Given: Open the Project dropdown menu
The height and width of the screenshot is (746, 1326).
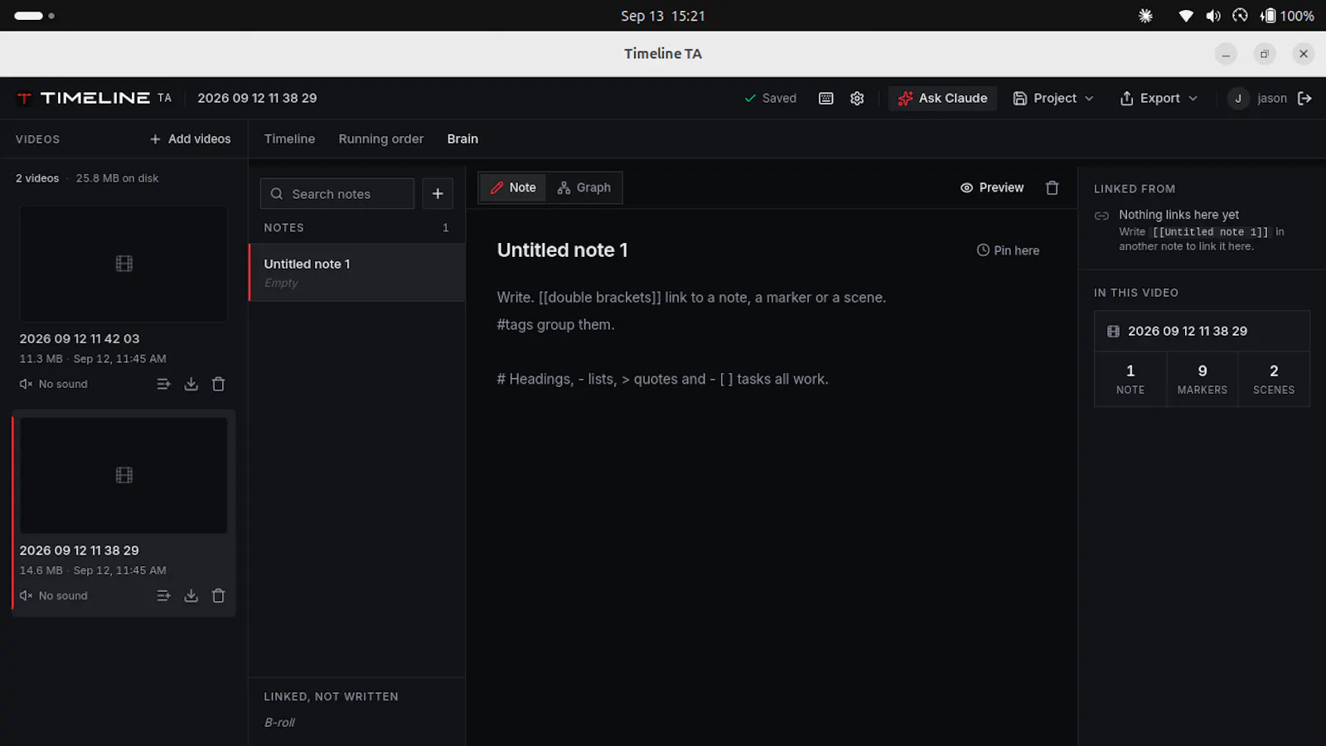Looking at the screenshot, I should click(1053, 98).
